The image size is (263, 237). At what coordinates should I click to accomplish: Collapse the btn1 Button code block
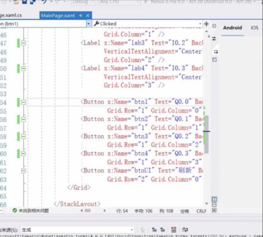tap(23, 102)
